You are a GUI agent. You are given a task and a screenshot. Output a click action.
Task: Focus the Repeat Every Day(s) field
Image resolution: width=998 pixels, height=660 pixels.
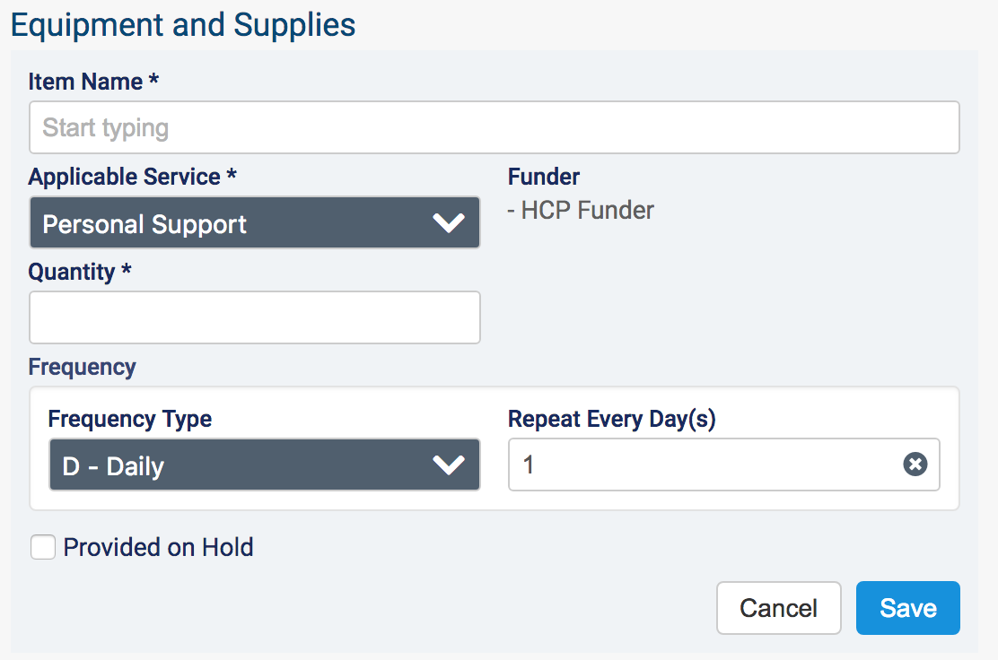point(705,465)
